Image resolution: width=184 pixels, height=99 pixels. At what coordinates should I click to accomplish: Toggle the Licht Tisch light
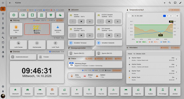point(55,45)
